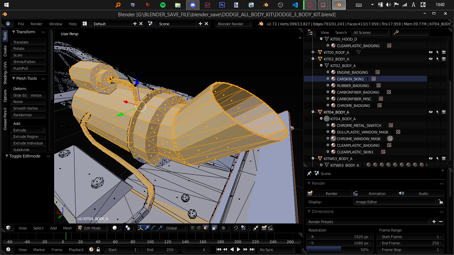Add a new screen layout with plus icon
This screenshot has width=454, height=255.
[135, 24]
